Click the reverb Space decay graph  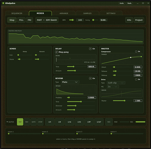76,90
